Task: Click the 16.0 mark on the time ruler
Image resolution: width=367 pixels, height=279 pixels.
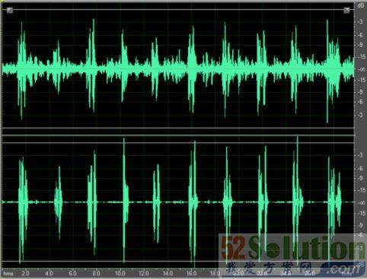Action: [x=191, y=274]
